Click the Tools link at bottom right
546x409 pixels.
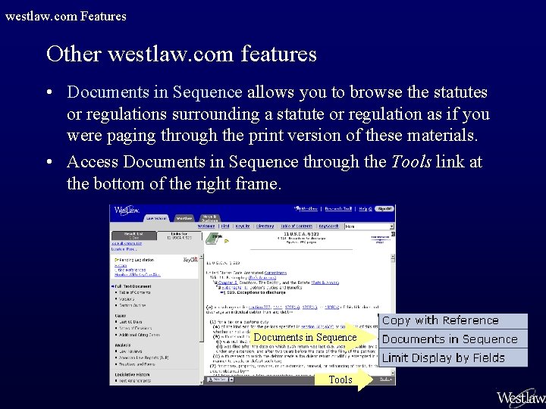pos(385,379)
